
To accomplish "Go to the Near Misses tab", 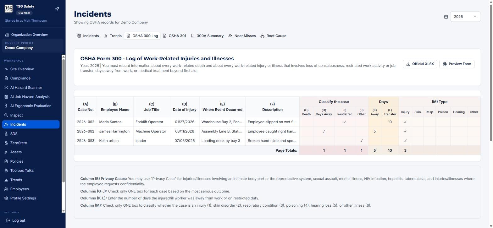I will (242, 36).
